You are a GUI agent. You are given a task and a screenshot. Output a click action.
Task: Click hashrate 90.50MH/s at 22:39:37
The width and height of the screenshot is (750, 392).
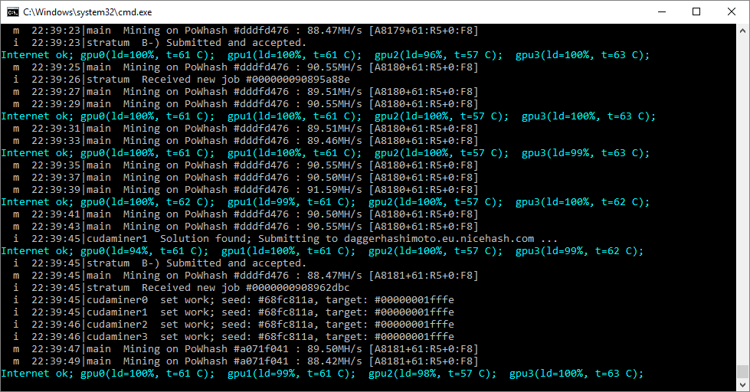[335, 178]
